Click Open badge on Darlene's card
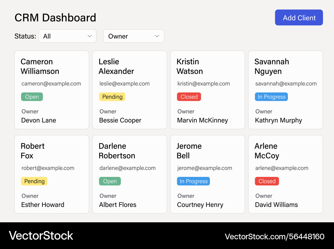This screenshot has height=249, width=334. point(110,181)
